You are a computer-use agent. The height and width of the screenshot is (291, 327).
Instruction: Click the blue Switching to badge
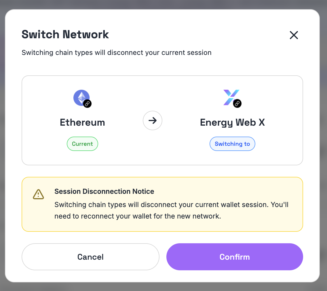(232, 144)
